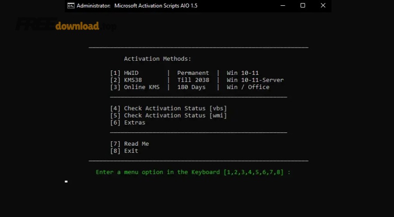
Task: Click the green 'Enter a menu option' prompt
Action: pyautogui.click(x=193, y=172)
